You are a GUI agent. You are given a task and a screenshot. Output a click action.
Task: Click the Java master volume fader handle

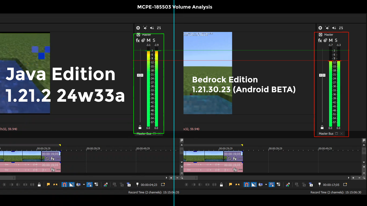pos(140,75)
